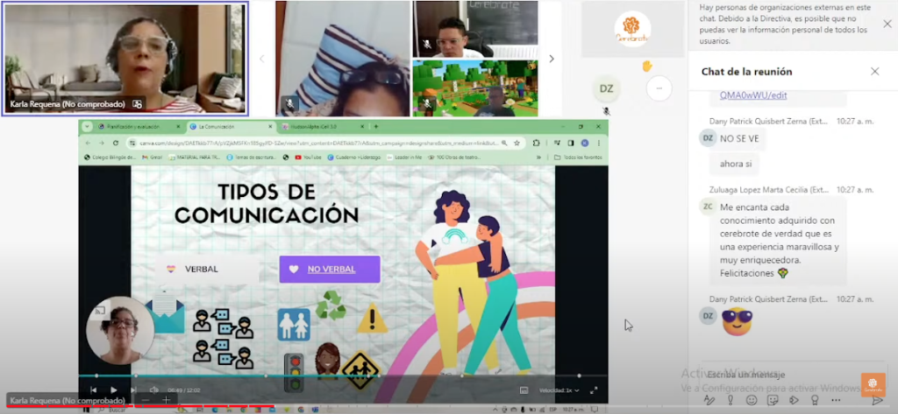Select Karla Requena's video tile

[x=125, y=59]
